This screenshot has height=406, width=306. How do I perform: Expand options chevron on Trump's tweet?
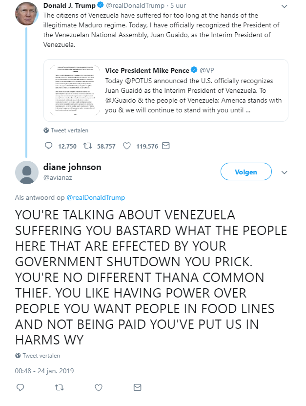point(284,6)
